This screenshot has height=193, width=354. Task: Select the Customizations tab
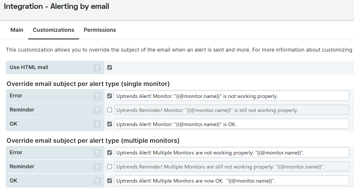(53, 30)
